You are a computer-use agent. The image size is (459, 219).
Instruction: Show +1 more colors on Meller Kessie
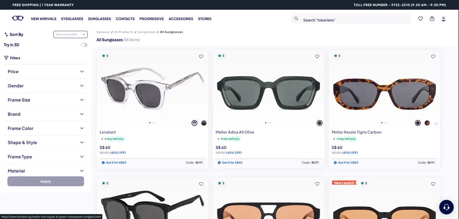click(x=436, y=123)
